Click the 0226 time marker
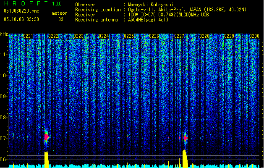264x168 pixels. [154, 36]
